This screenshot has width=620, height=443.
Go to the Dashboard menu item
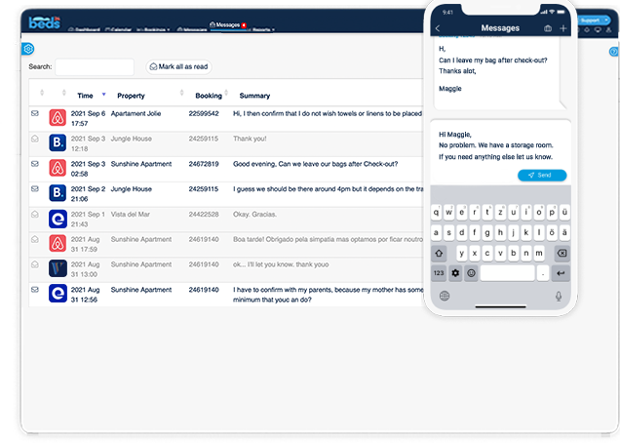pos(84,29)
